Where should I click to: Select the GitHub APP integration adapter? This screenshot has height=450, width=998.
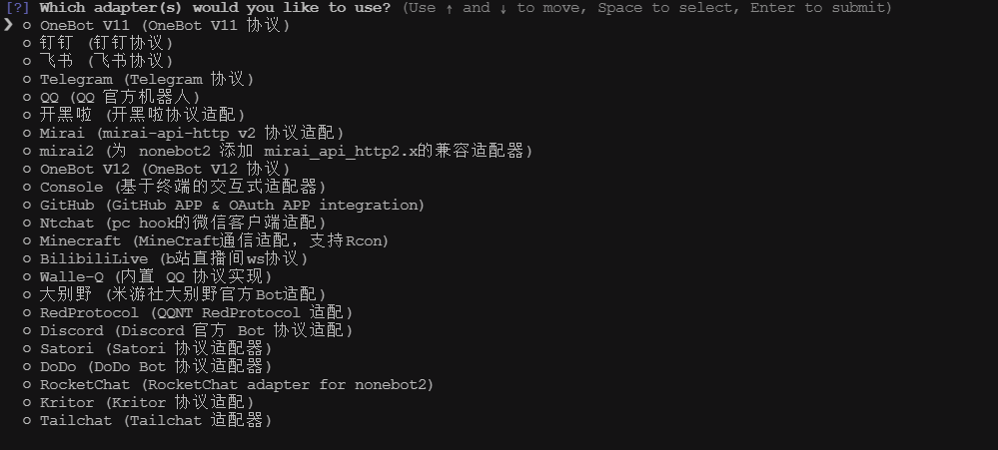point(224,205)
